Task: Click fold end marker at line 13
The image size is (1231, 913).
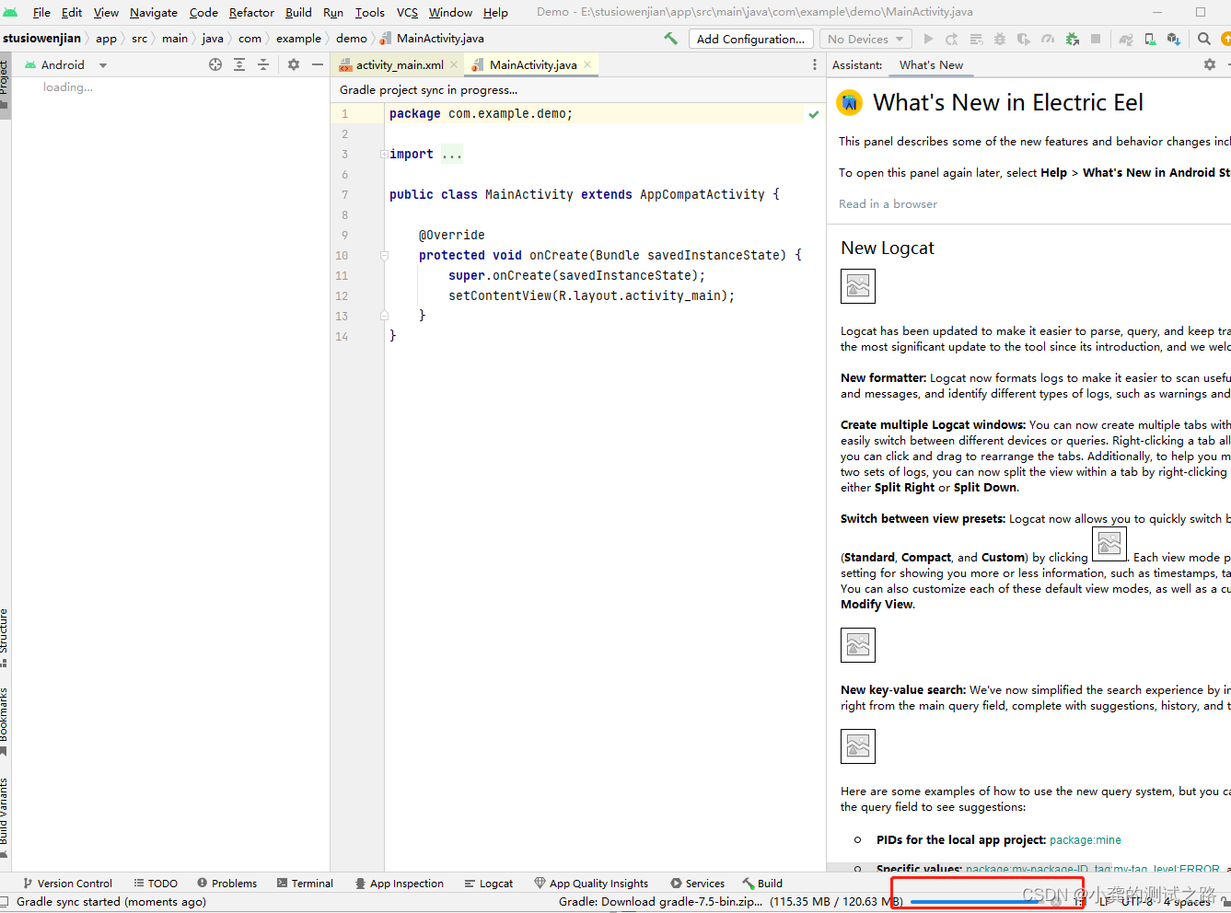Action: point(384,316)
